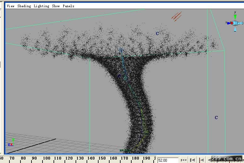Step back one frame button

pos(202,160)
